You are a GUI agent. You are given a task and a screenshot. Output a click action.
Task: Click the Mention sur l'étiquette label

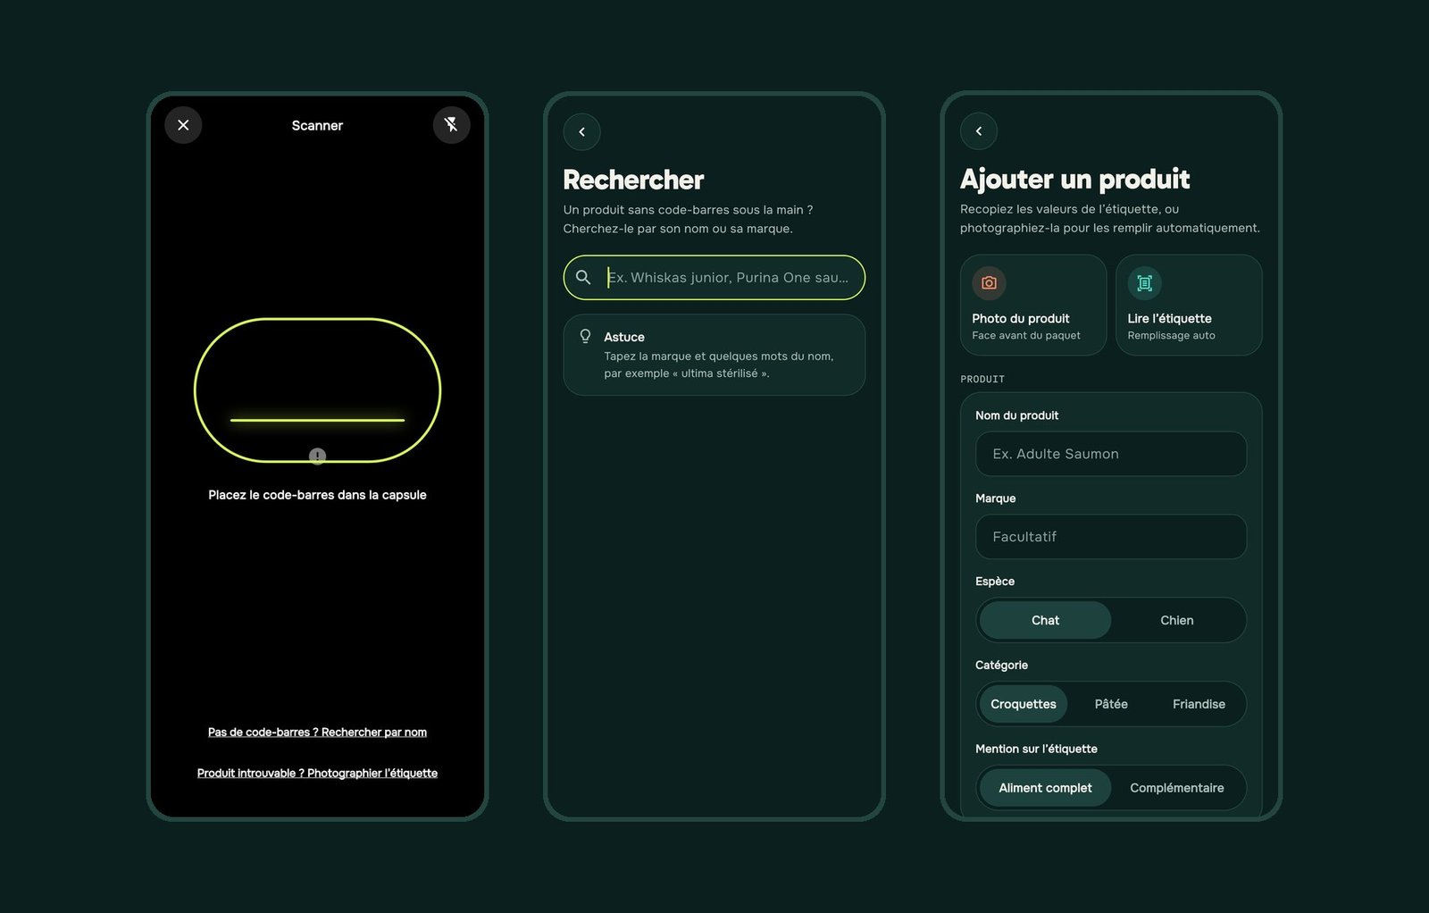point(1036,749)
